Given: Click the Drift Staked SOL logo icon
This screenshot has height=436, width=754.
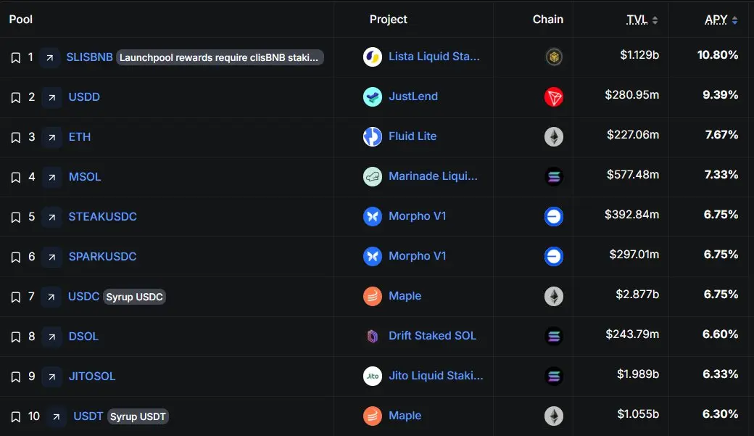Looking at the screenshot, I should pyautogui.click(x=372, y=336).
